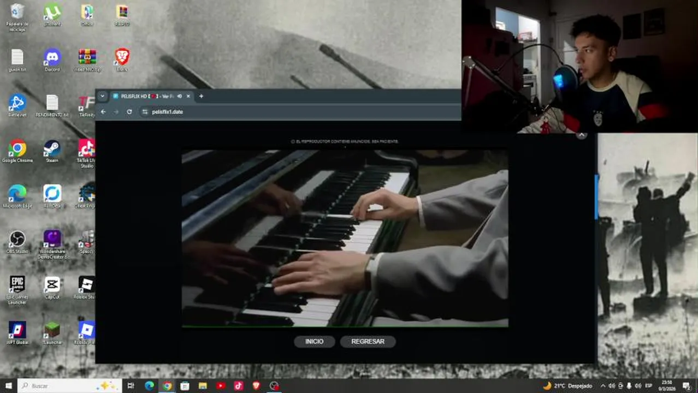Show hidden system tray icons chevron

point(603,386)
